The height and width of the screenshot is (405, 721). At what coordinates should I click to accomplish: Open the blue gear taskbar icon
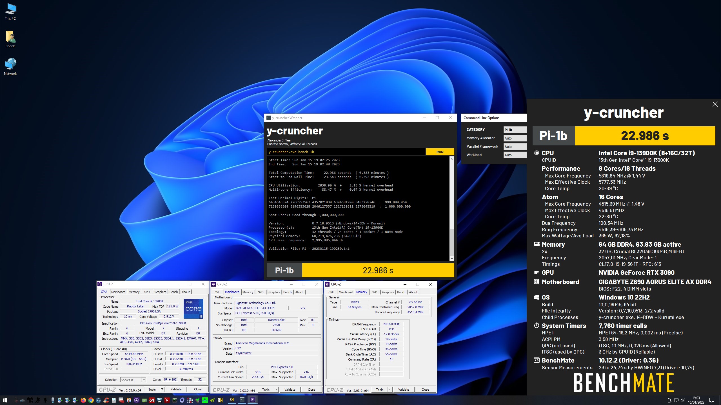click(x=182, y=400)
